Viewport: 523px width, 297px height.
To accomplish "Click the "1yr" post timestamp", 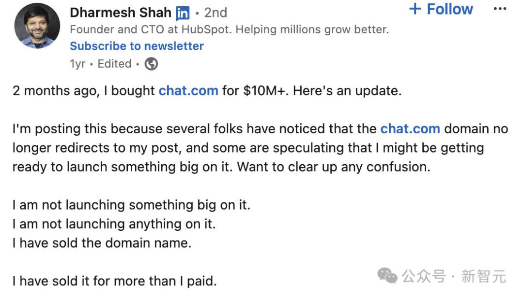I will coord(77,64).
